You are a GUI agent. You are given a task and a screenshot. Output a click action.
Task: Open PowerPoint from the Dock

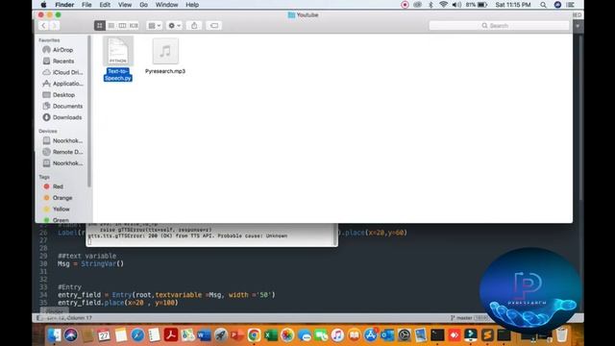pos(237,335)
